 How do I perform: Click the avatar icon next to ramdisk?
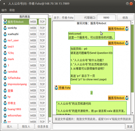pyautogui.click(x=5, y=72)
